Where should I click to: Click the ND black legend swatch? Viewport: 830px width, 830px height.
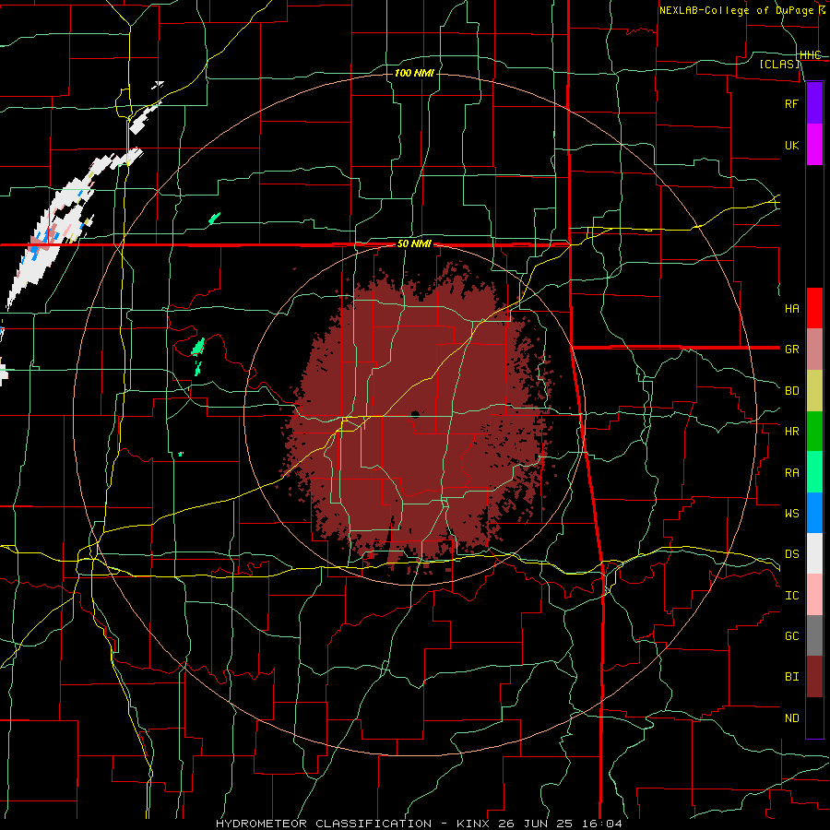[x=814, y=717]
